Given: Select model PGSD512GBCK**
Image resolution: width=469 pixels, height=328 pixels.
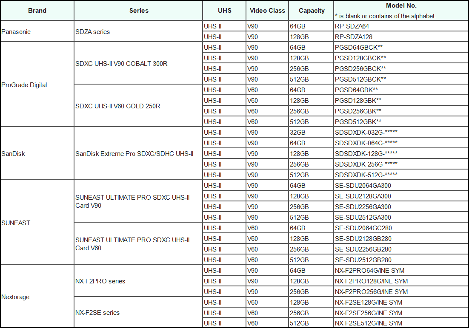Looking at the screenshot, I should (401, 79).
